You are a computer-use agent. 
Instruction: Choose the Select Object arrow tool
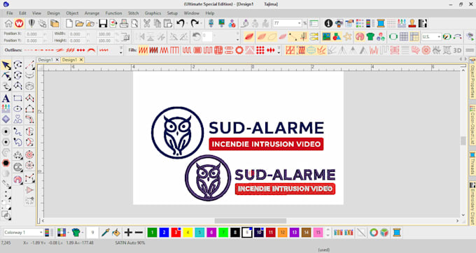(6, 65)
